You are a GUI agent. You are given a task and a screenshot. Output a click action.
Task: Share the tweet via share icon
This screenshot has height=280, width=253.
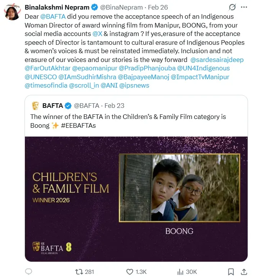(x=243, y=272)
